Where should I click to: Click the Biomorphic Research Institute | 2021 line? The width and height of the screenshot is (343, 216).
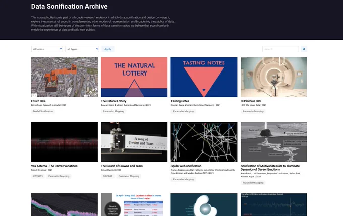(x=48, y=105)
